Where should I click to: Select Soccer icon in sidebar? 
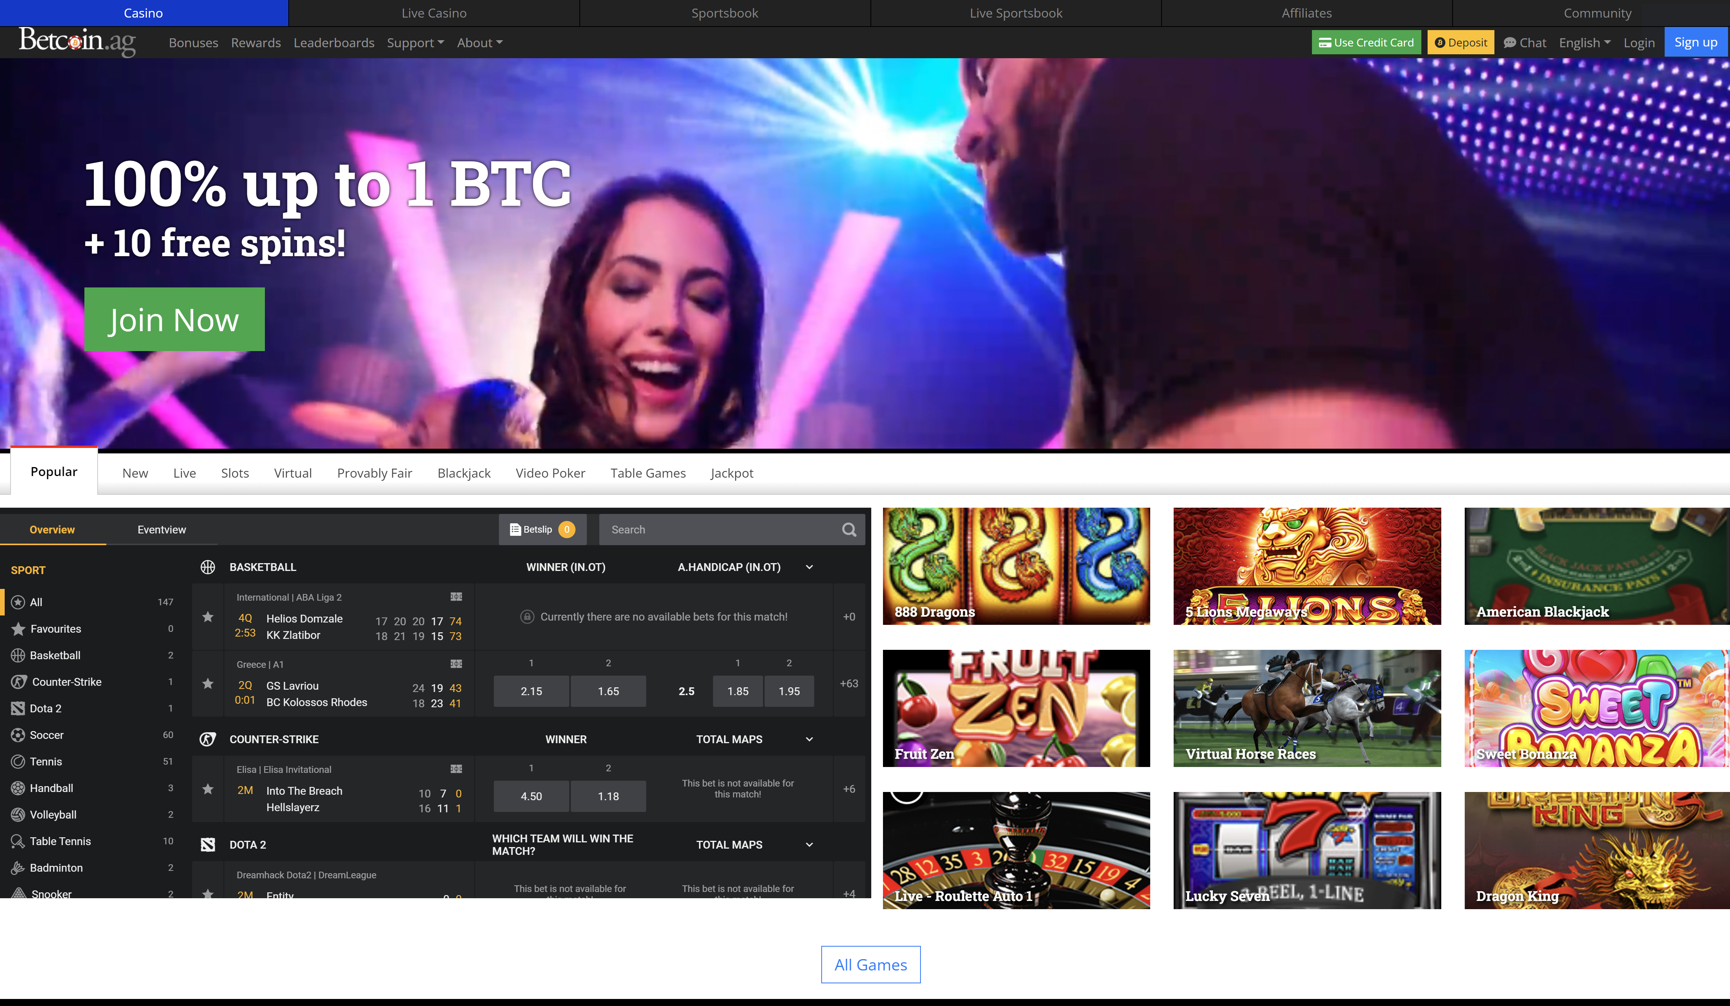point(18,735)
